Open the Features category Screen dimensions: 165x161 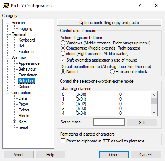(x=26, y=52)
